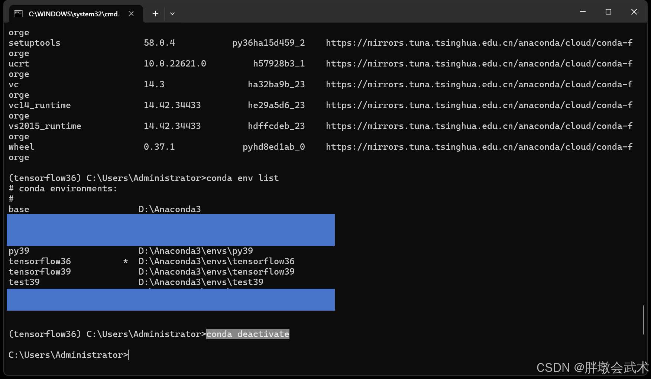
Task: Click the 'D:\Anaconda3' base path
Action: [170, 209]
